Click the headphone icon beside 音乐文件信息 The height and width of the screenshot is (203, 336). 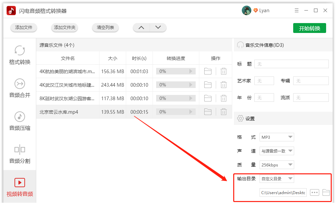(x=240, y=45)
